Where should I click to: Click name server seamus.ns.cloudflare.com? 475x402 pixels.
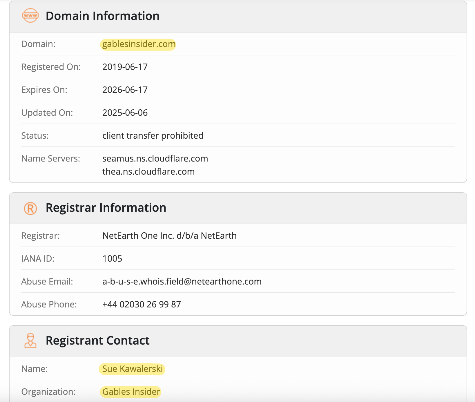pyautogui.click(x=155, y=159)
